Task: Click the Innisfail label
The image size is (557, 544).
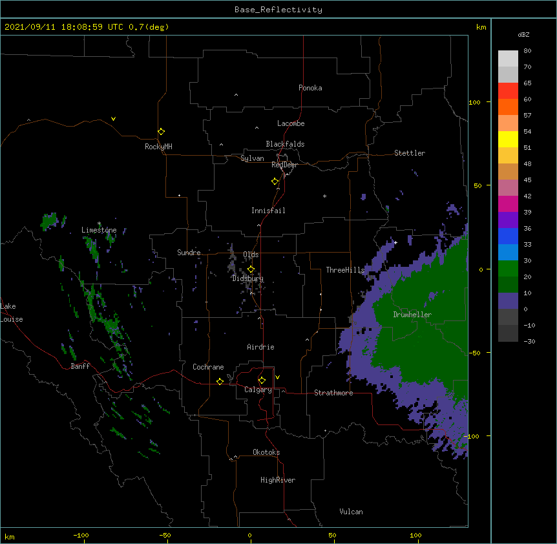Action: (268, 211)
